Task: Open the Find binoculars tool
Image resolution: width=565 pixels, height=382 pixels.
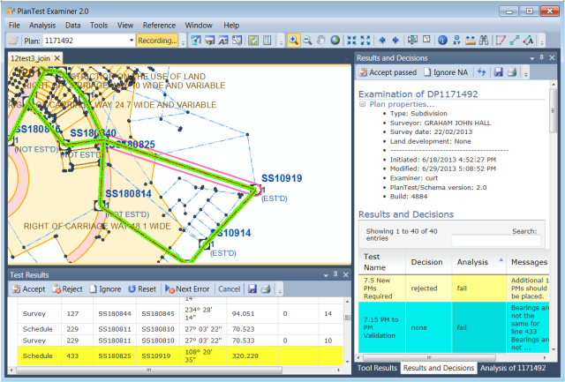Action: coord(484,41)
